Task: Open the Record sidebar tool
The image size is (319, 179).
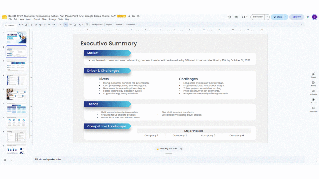Action: [x=313, y=101]
